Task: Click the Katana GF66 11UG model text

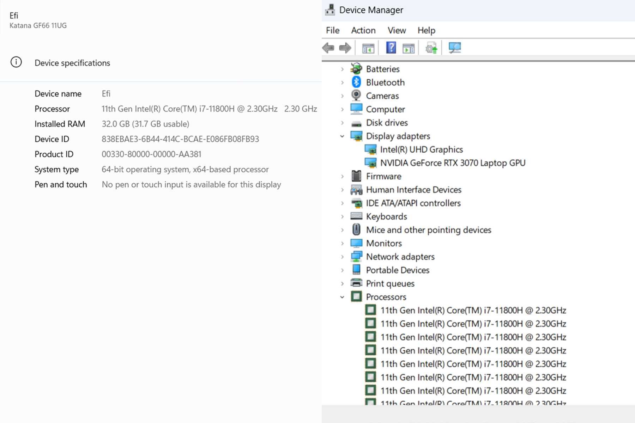Action: [38, 25]
